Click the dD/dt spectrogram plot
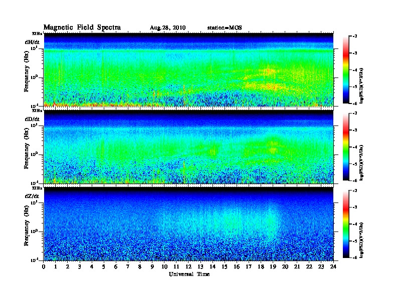Image resolution: width=397 pixels, height=306 pixels. click(188, 146)
